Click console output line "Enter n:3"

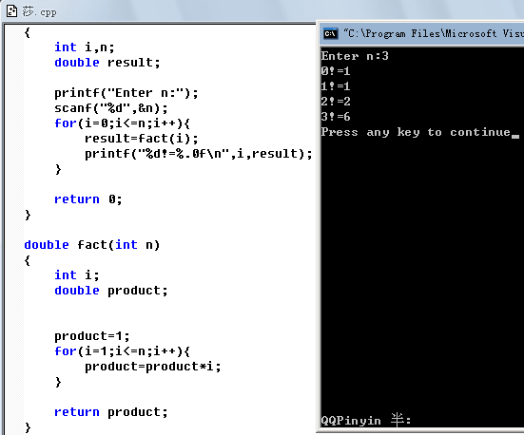pos(355,56)
